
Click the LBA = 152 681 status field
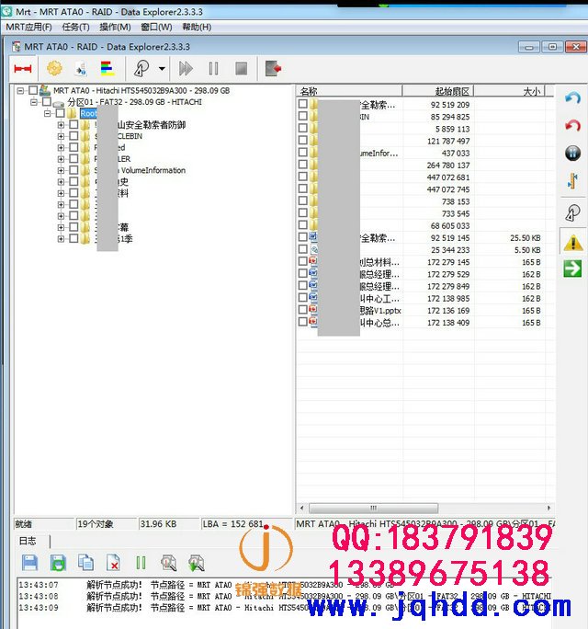246,524
